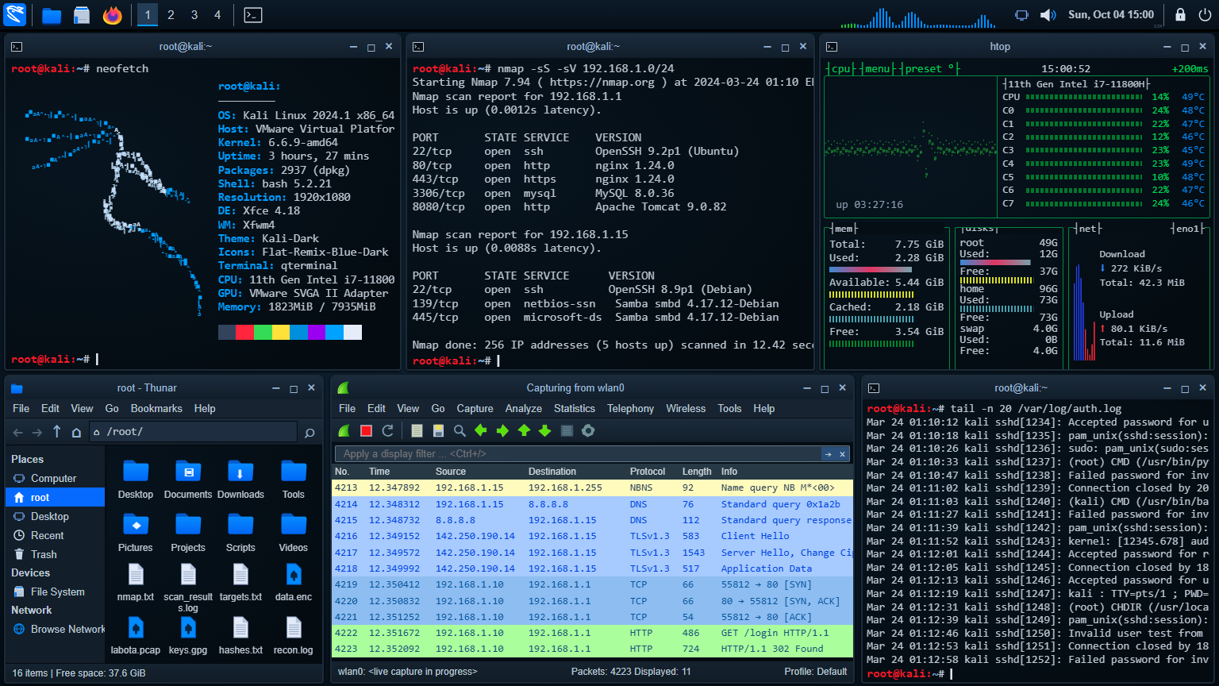The image size is (1219, 686).
Task: Open Wireshark's Telephony menu
Action: pyautogui.click(x=631, y=408)
